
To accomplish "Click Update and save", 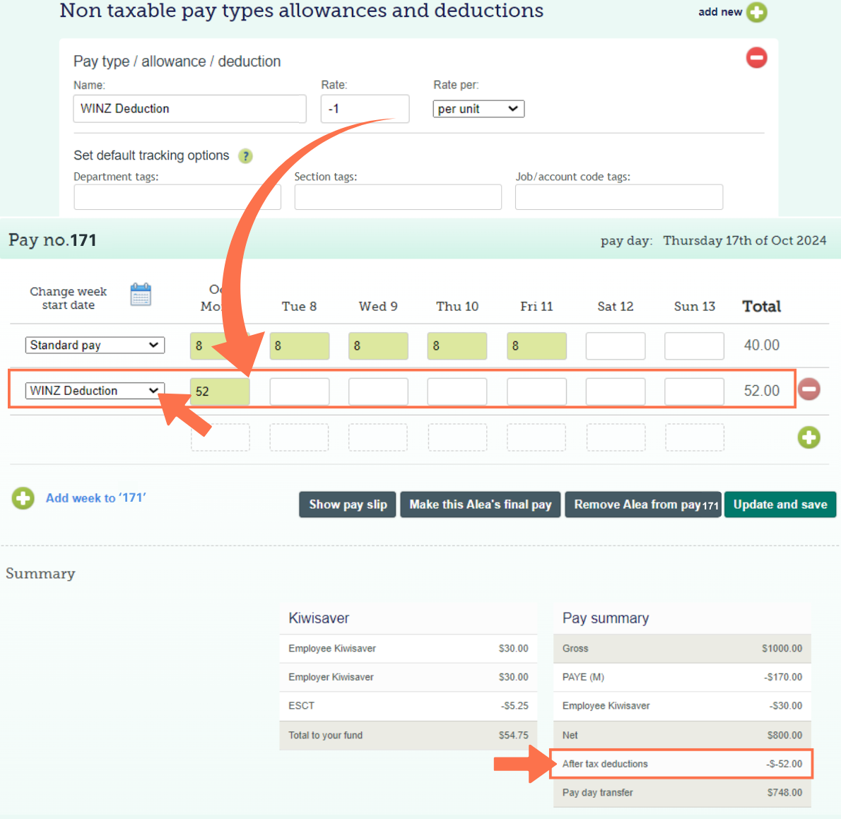I will tap(780, 505).
